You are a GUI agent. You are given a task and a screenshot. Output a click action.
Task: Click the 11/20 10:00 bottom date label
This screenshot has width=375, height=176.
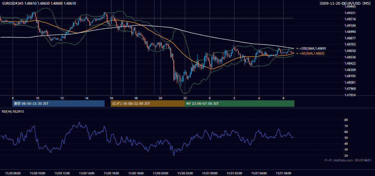38,173
